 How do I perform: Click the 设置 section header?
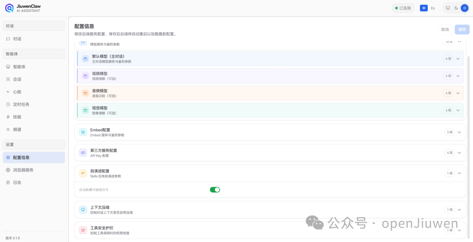tap(34, 145)
